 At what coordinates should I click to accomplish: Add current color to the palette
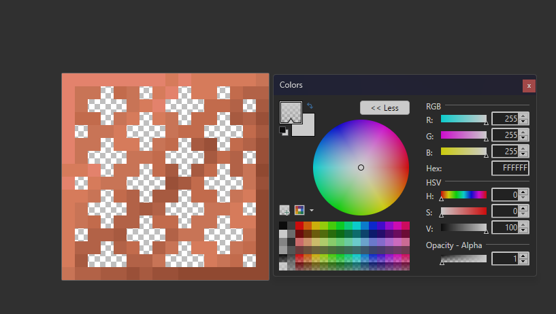click(x=284, y=210)
